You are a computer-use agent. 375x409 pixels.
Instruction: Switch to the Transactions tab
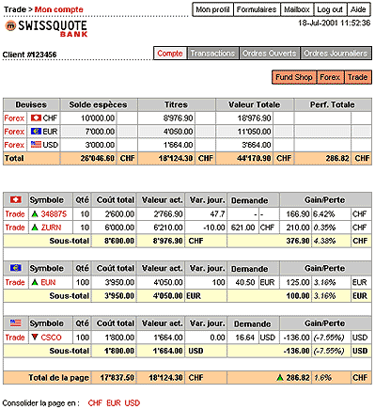(213, 54)
